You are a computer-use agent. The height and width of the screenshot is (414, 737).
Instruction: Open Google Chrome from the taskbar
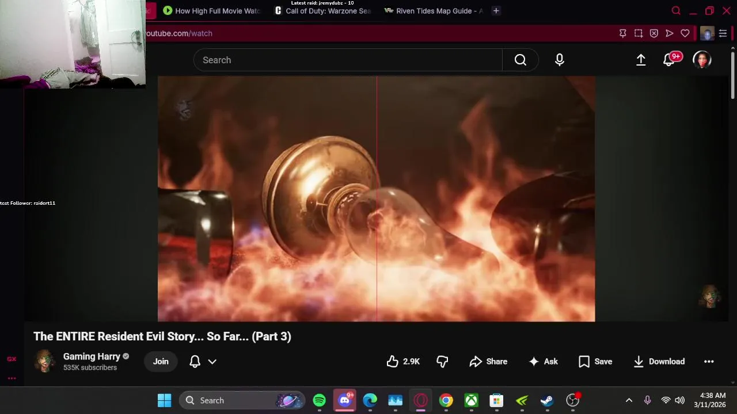tap(446, 400)
